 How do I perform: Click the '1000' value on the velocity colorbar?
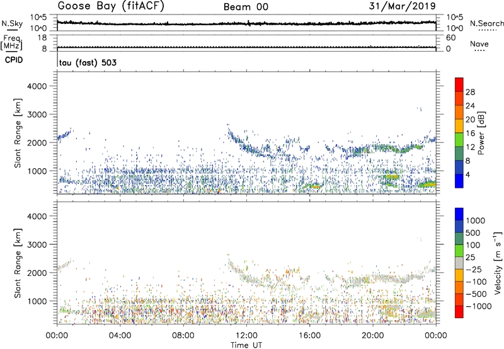point(476,220)
